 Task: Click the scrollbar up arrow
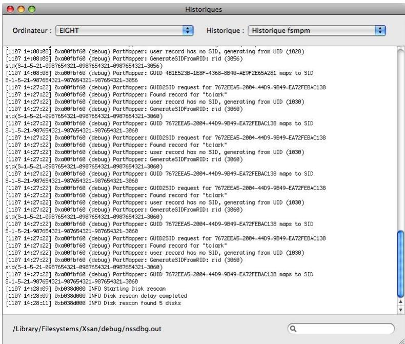pyautogui.click(x=400, y=301)
